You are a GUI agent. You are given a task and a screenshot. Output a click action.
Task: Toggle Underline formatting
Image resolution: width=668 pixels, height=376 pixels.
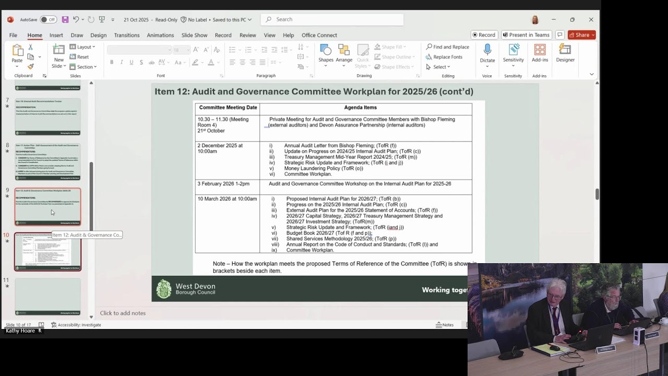132,62
